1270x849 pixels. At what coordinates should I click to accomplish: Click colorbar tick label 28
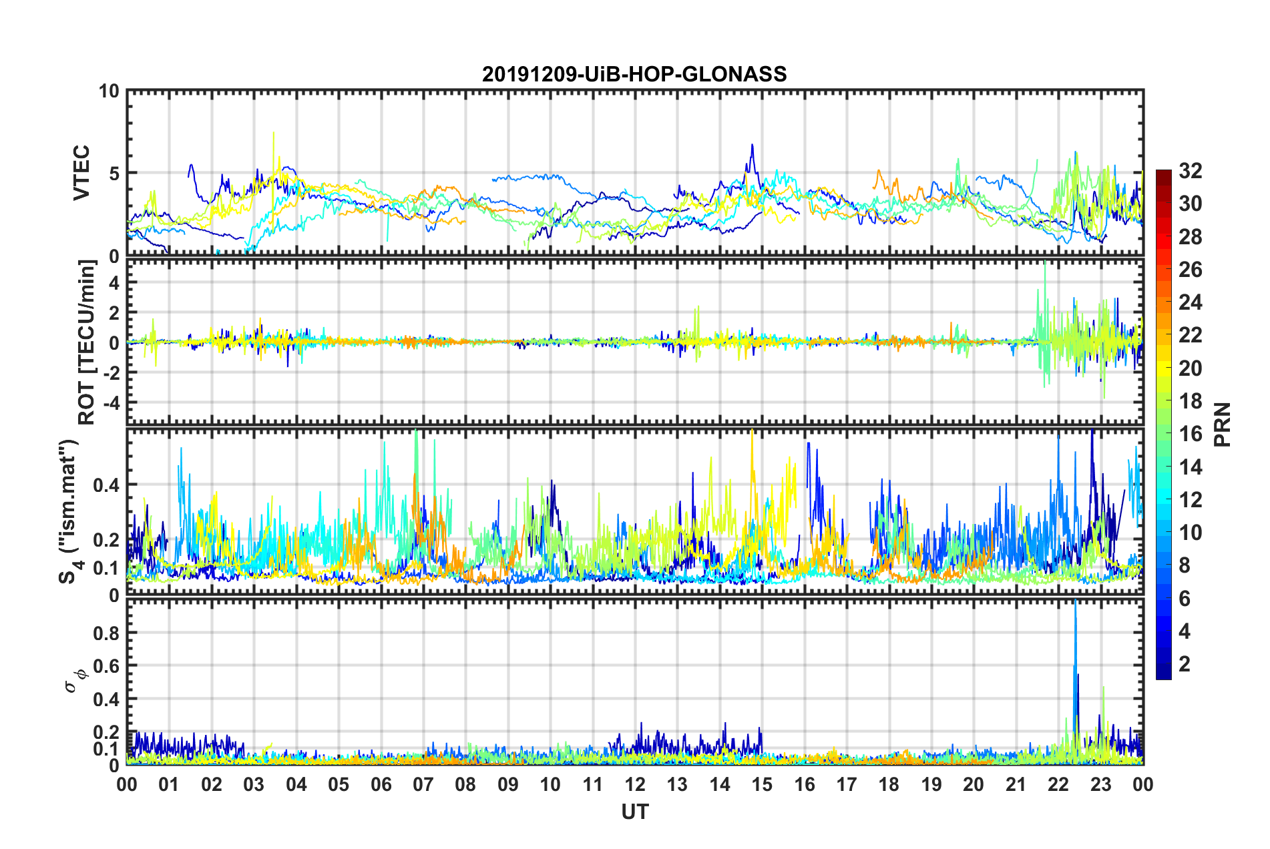[x=1190, y=237]
